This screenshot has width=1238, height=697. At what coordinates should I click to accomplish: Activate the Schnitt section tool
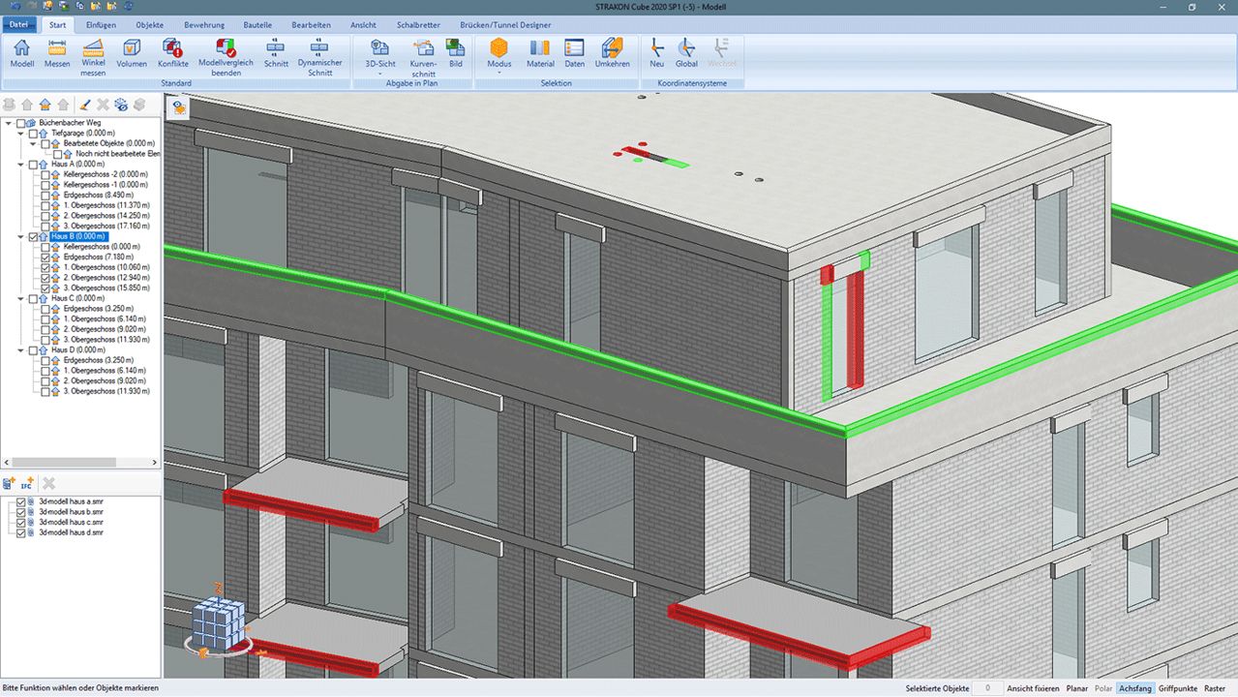tap(276, 52)
